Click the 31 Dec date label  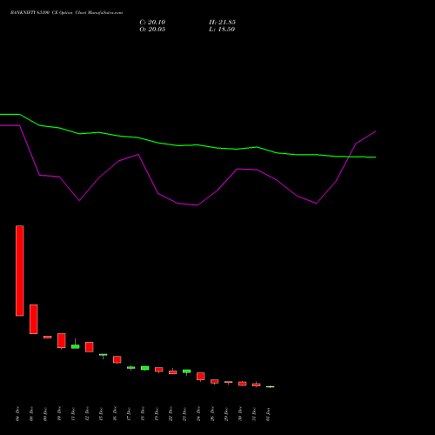(254, 414)
